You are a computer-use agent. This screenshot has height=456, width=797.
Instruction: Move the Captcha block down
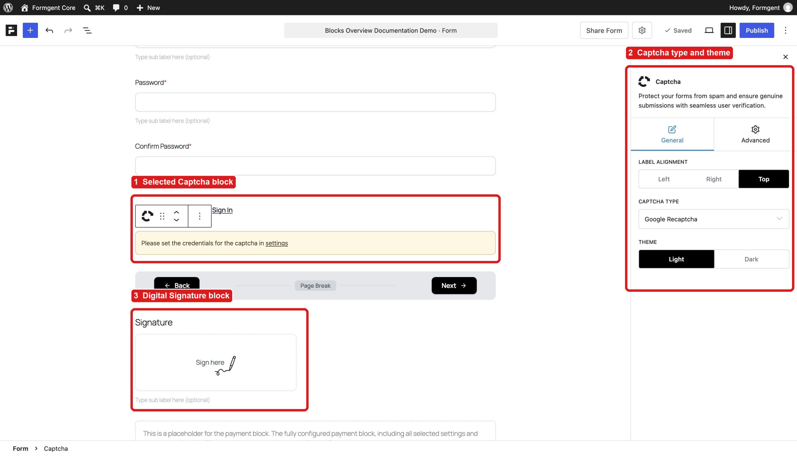click(x=177, y=220)
